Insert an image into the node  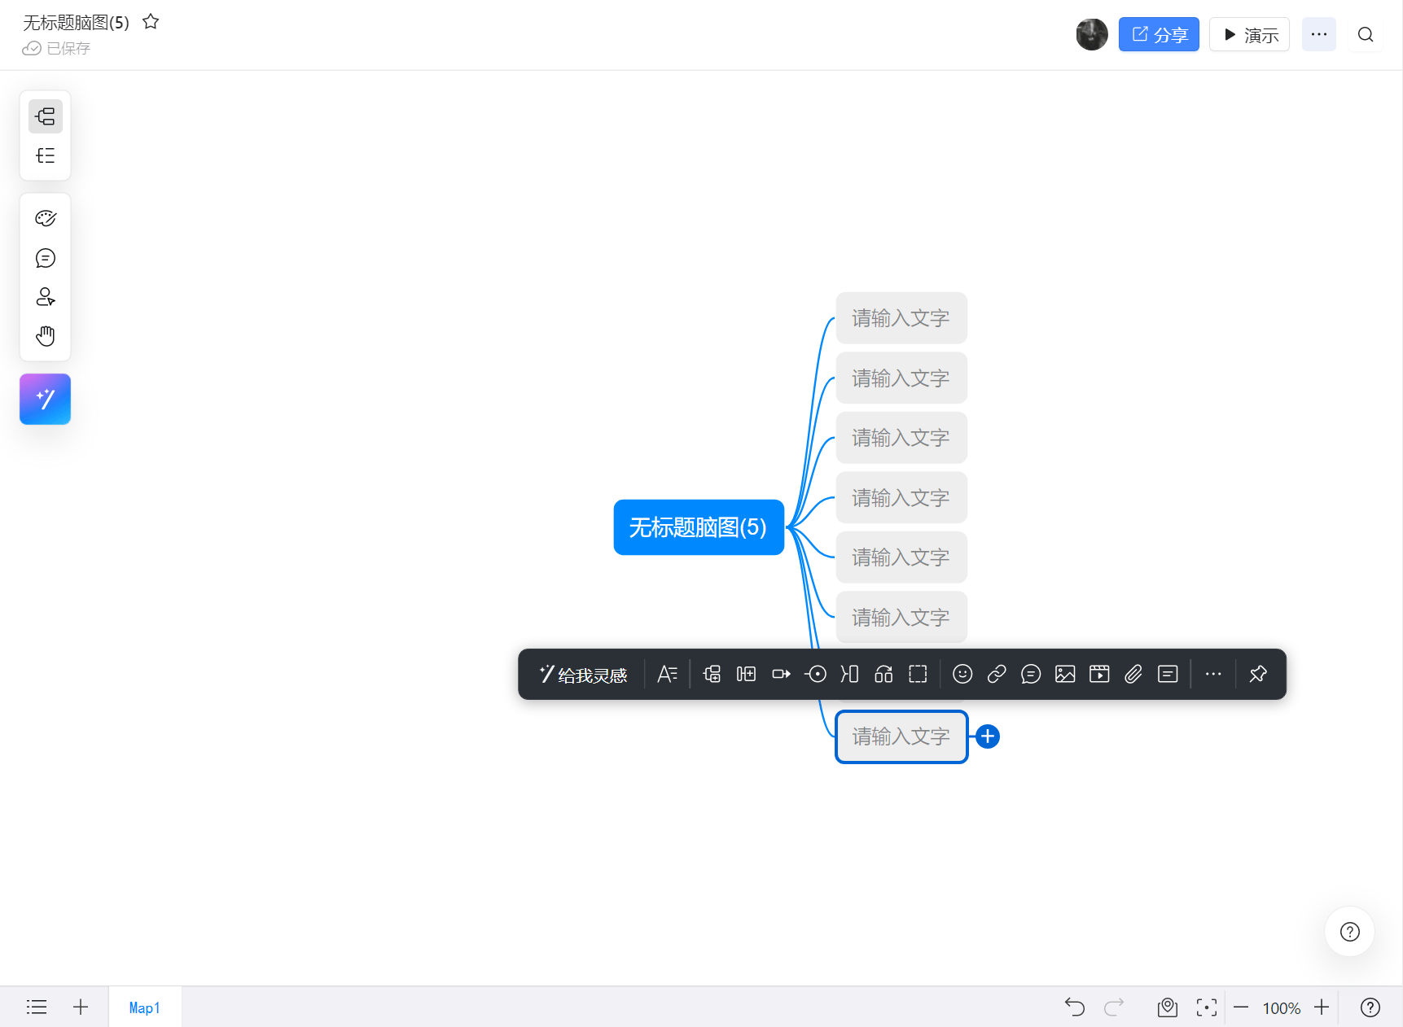pyautogui.click(x=1064, y=674)
